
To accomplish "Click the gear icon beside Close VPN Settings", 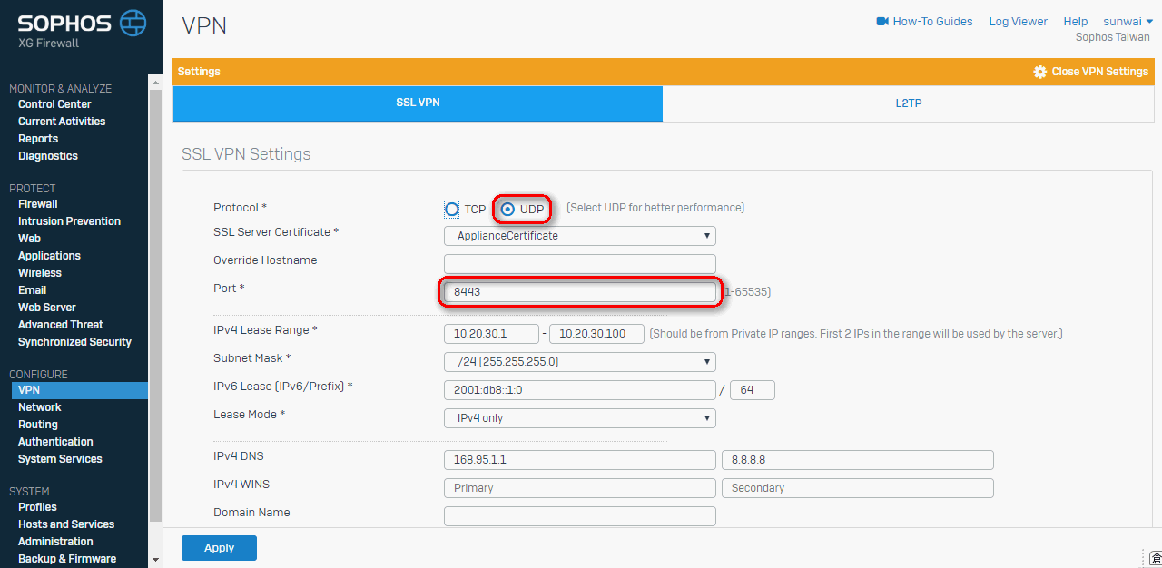I will click(1040, 72).
